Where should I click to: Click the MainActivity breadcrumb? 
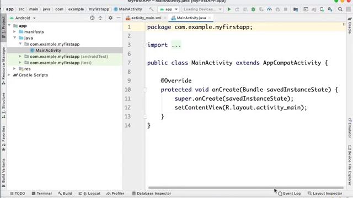[x=128, y=9]
